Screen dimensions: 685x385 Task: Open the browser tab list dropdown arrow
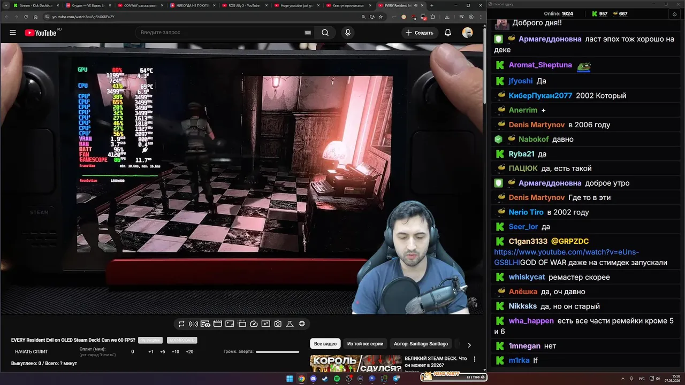click(5, 5)
